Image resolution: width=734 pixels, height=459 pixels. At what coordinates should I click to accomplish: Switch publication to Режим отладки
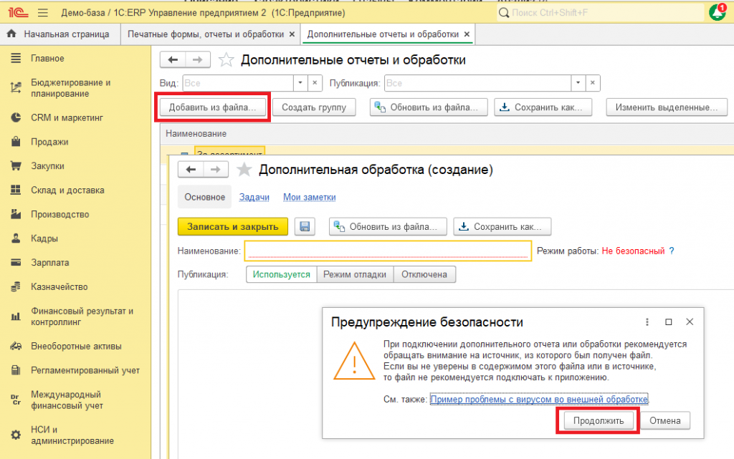[355, 274]
